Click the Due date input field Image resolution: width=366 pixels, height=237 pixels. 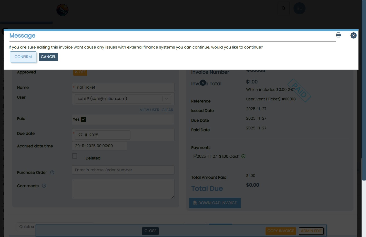click(x=103, y=135)
